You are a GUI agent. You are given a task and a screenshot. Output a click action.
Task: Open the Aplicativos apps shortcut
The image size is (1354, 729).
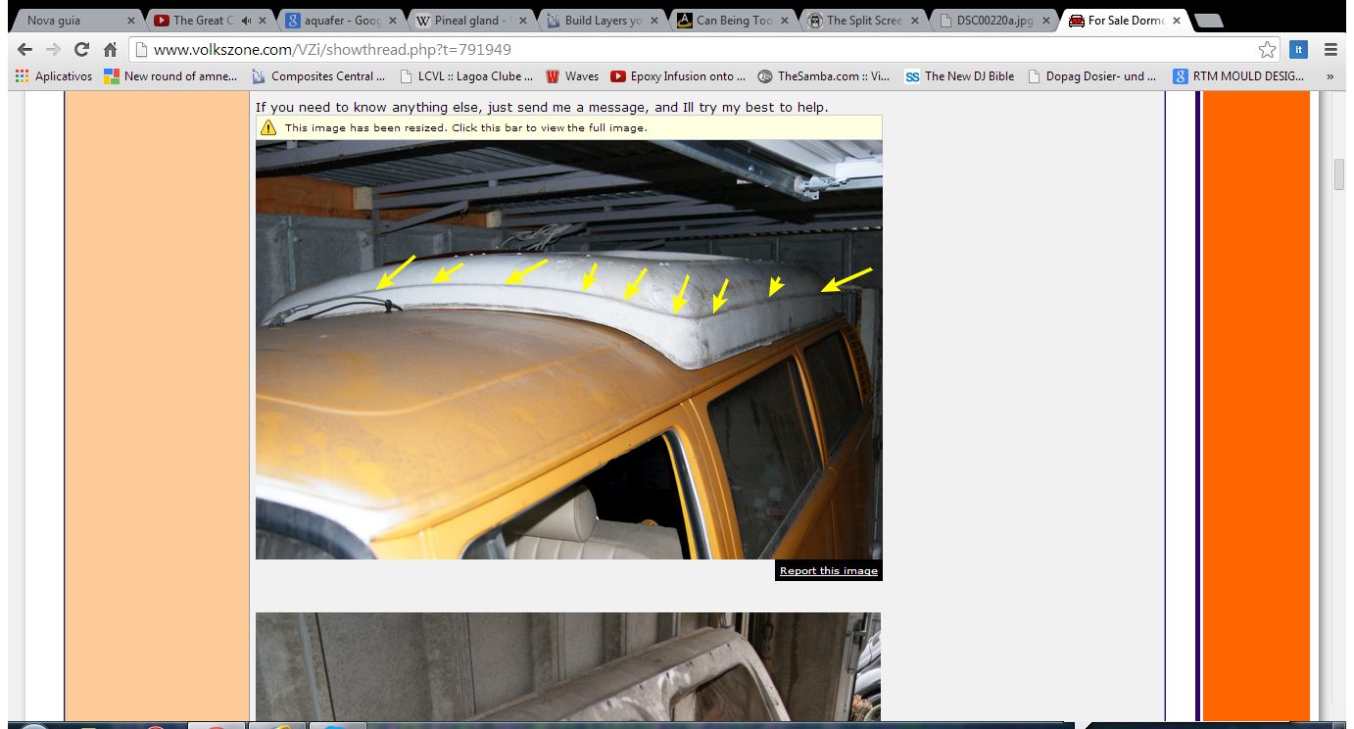tap(55, 76)
